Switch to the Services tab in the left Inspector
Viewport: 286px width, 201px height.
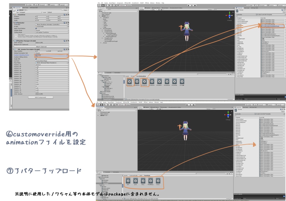pyautogui.click(x=25, y=8)
